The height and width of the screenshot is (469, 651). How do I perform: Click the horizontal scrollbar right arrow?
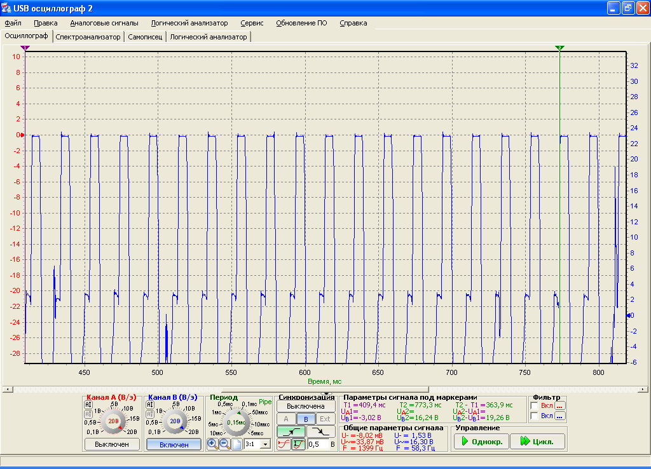click(643, 390)
